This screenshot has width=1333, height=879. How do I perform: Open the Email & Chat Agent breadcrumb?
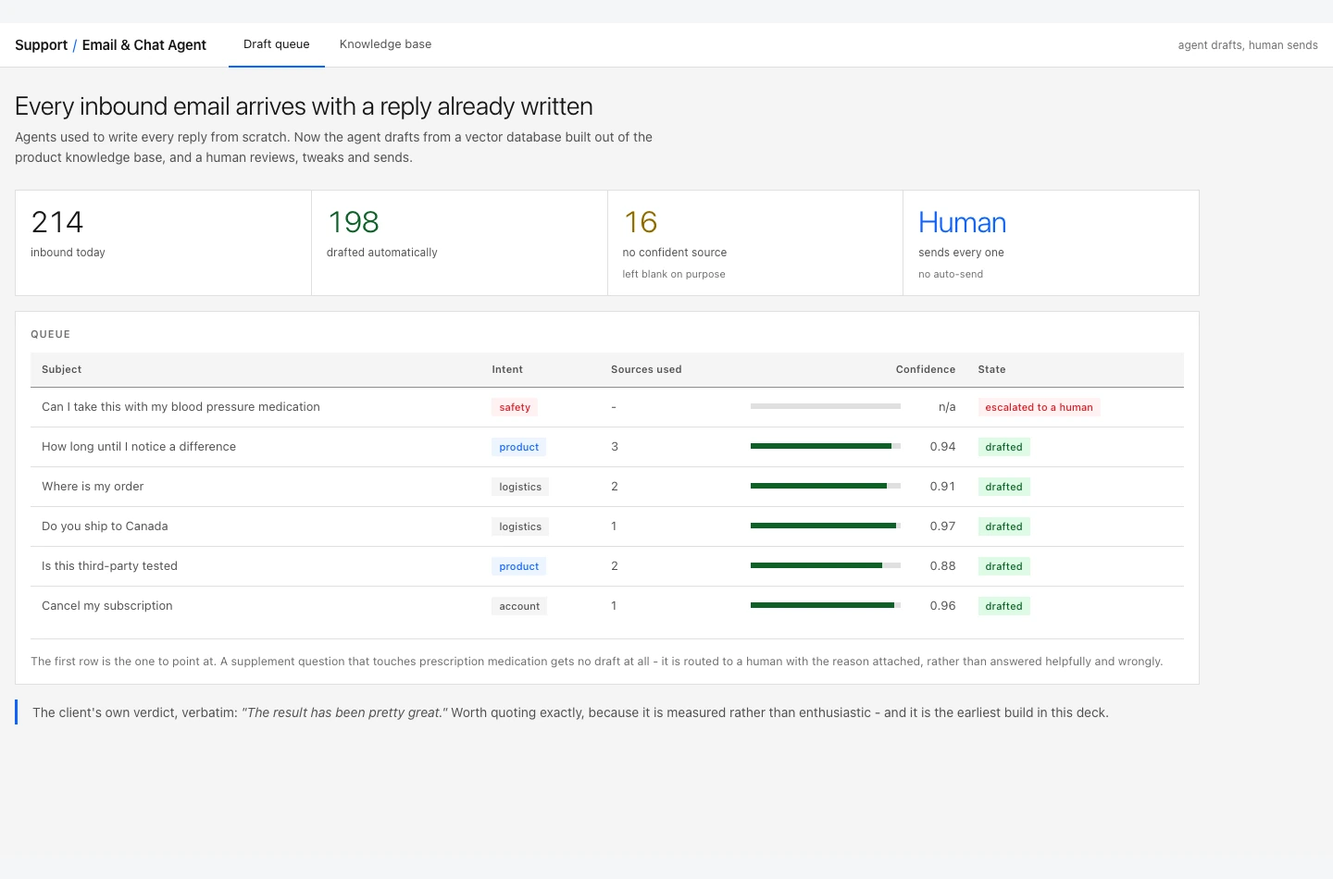click(x=144, y=45)
